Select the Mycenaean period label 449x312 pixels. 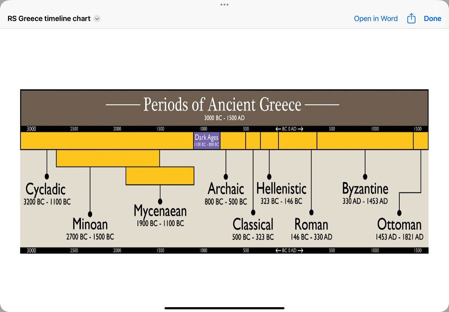click(160, 211)
